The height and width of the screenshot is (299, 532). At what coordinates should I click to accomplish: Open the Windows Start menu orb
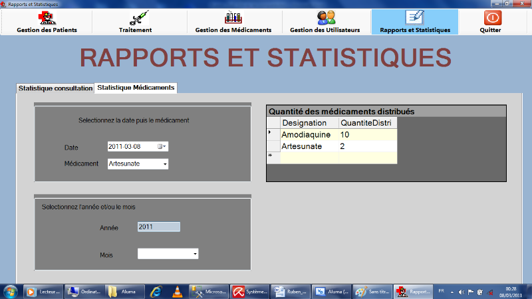click(10, 292)
